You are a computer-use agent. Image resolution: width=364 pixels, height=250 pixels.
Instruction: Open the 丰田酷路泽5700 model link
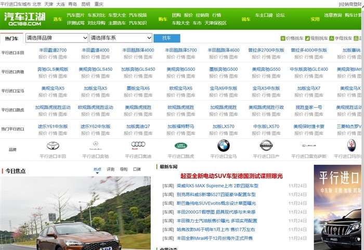point(181,50)
